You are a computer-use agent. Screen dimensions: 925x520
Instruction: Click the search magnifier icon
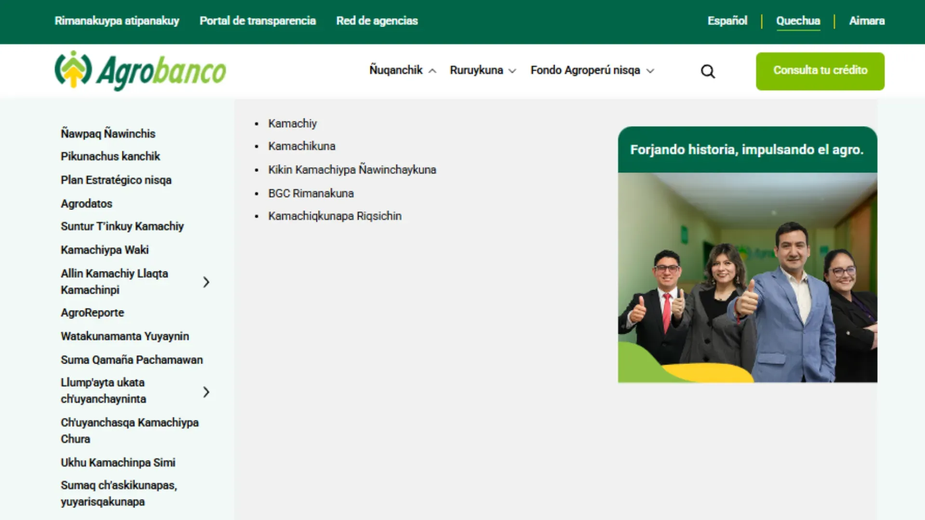point(708,71)
